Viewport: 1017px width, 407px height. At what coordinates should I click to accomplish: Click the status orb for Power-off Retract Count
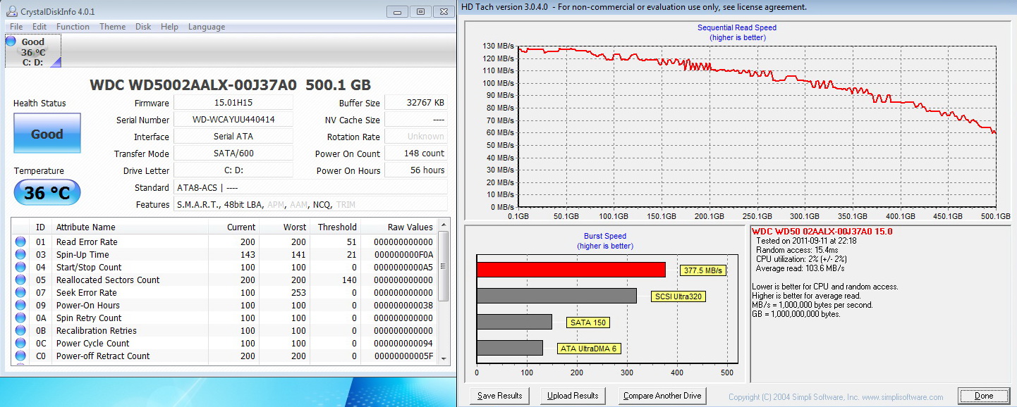[x=20, y=356]
